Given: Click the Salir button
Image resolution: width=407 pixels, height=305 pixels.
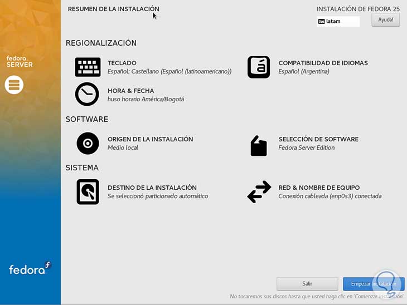Looking at the screenshot, I should (307, 284).
